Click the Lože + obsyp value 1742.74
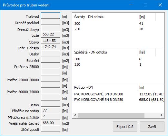168x136 pixels. 51,47
